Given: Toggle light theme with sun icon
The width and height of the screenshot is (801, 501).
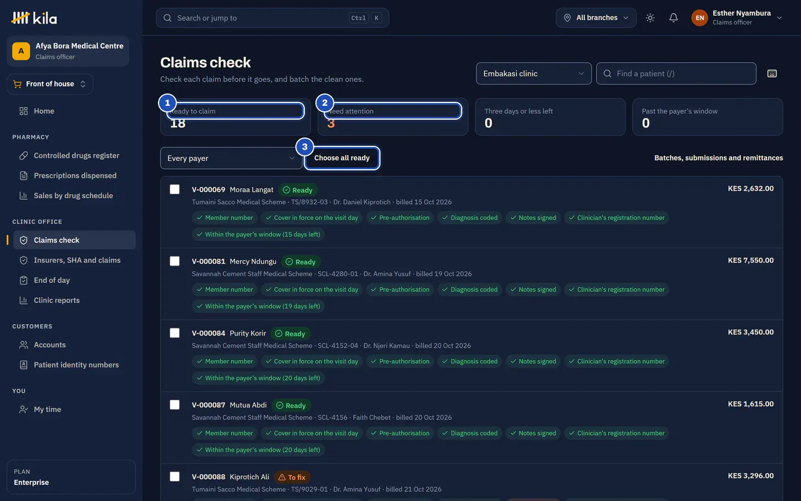Looking at the screenshot, I should [650, 18].
